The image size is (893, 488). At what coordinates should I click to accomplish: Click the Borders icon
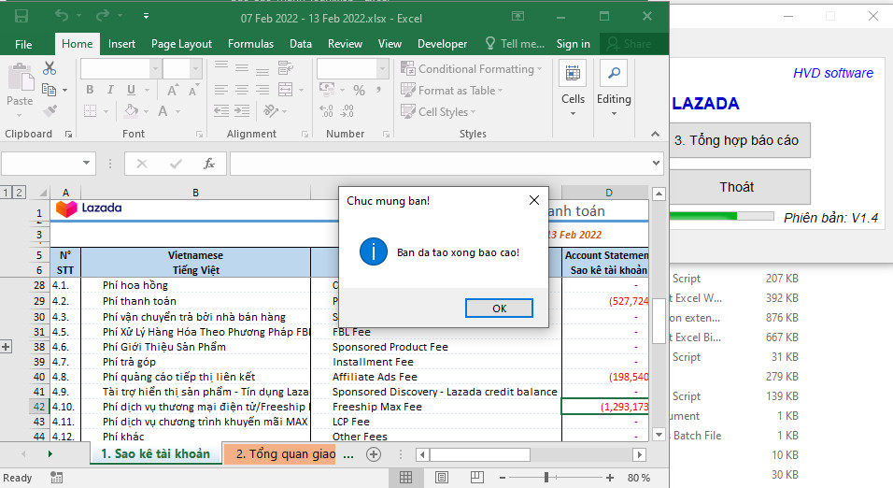[90, 110]
